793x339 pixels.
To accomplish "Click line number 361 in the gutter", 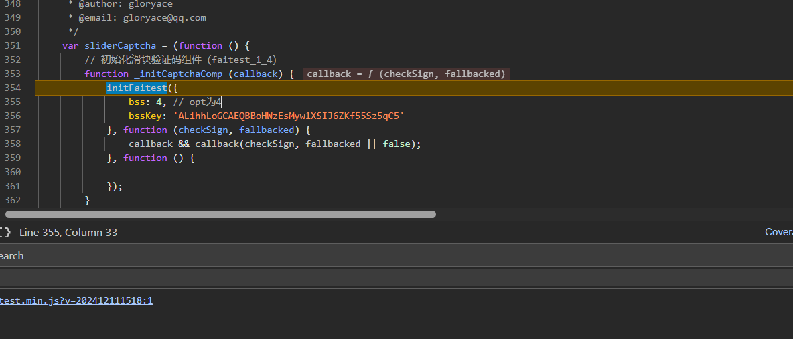I will point(13,186).
